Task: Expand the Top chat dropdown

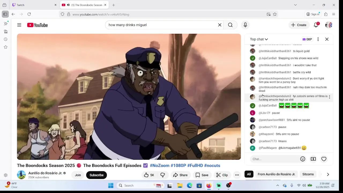Action: click(259, 39)
